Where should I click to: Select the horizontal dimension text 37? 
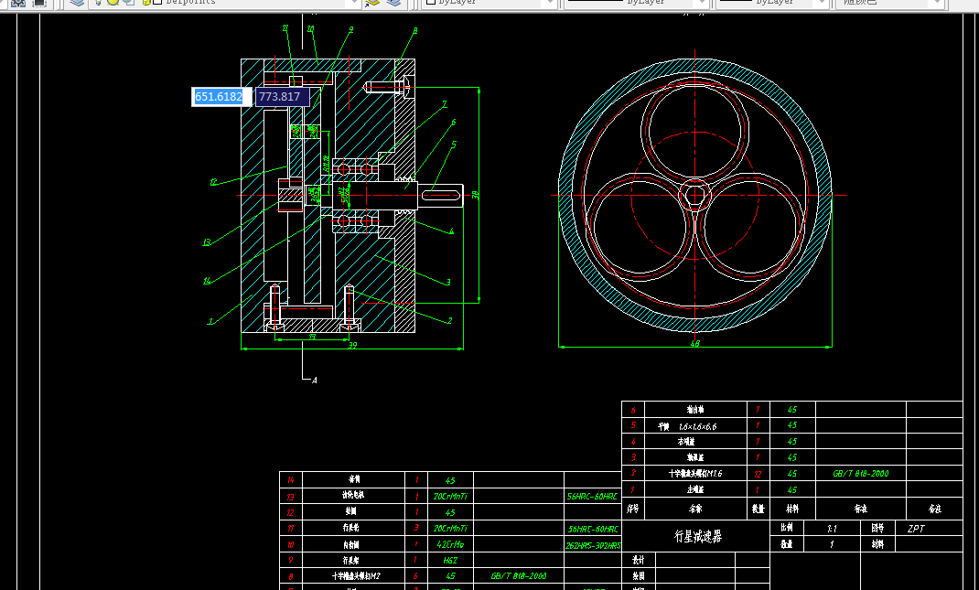pos(312,338)
